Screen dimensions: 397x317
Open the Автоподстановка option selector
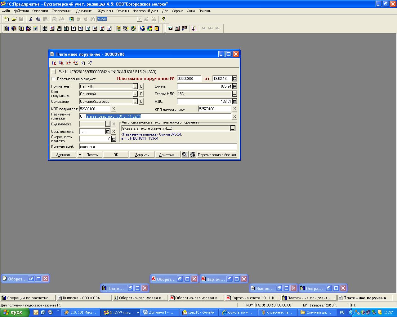[x=233, y=128]
